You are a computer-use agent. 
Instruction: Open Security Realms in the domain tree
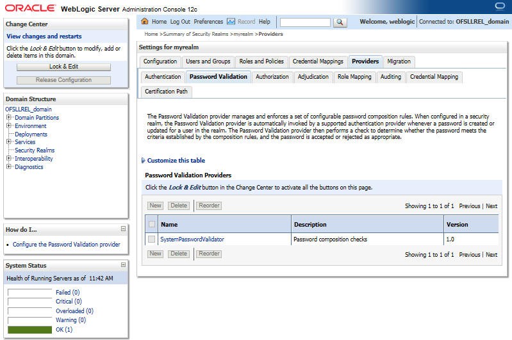tap(35, 150)
